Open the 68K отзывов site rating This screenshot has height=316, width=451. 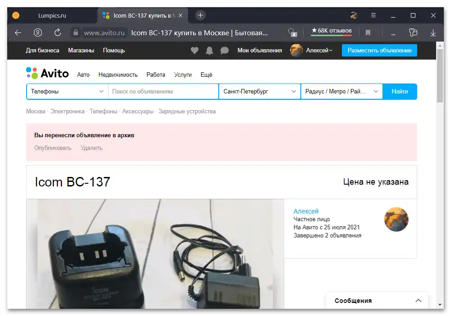pos(331,31)
